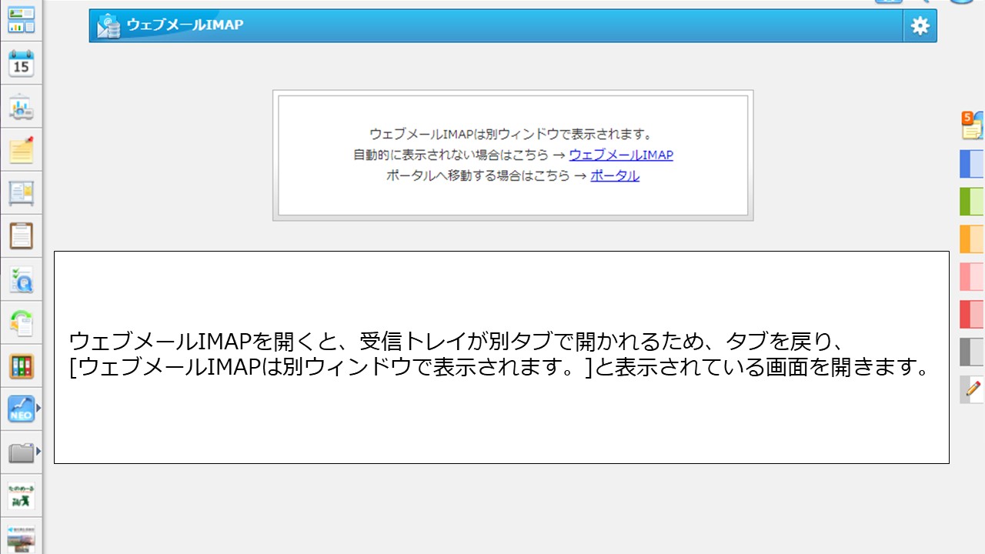Open the facility reservation presentation icon
985x554 pixels.
21,107
